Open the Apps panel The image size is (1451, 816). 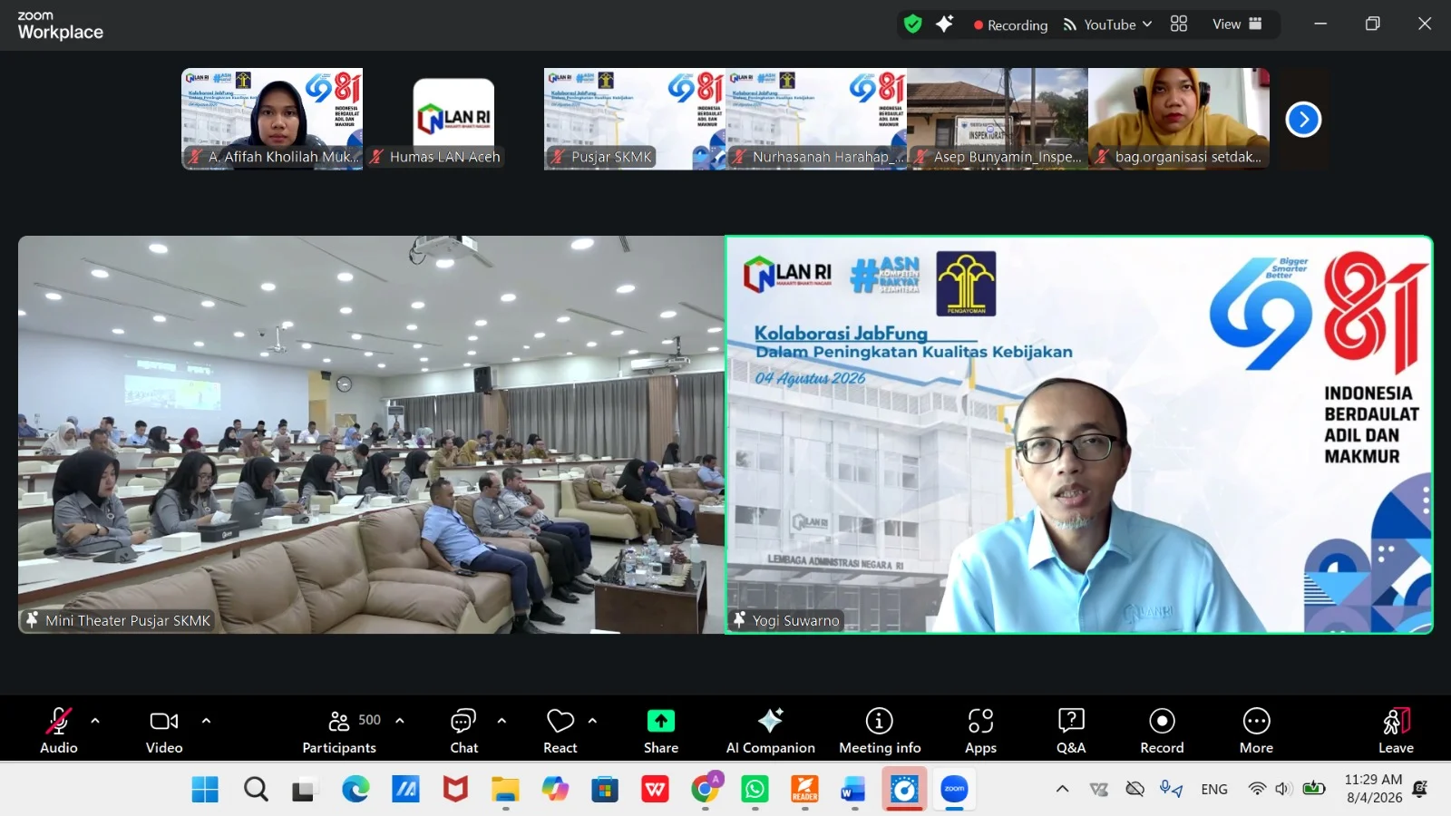(x=980, y=731)
